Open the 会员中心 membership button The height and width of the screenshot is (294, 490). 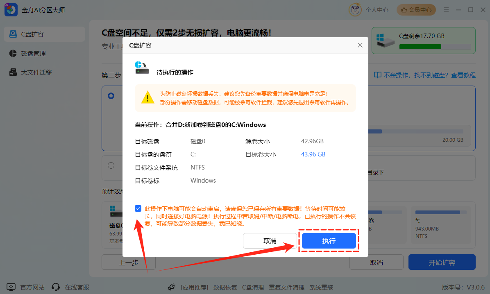pos(416,9)
